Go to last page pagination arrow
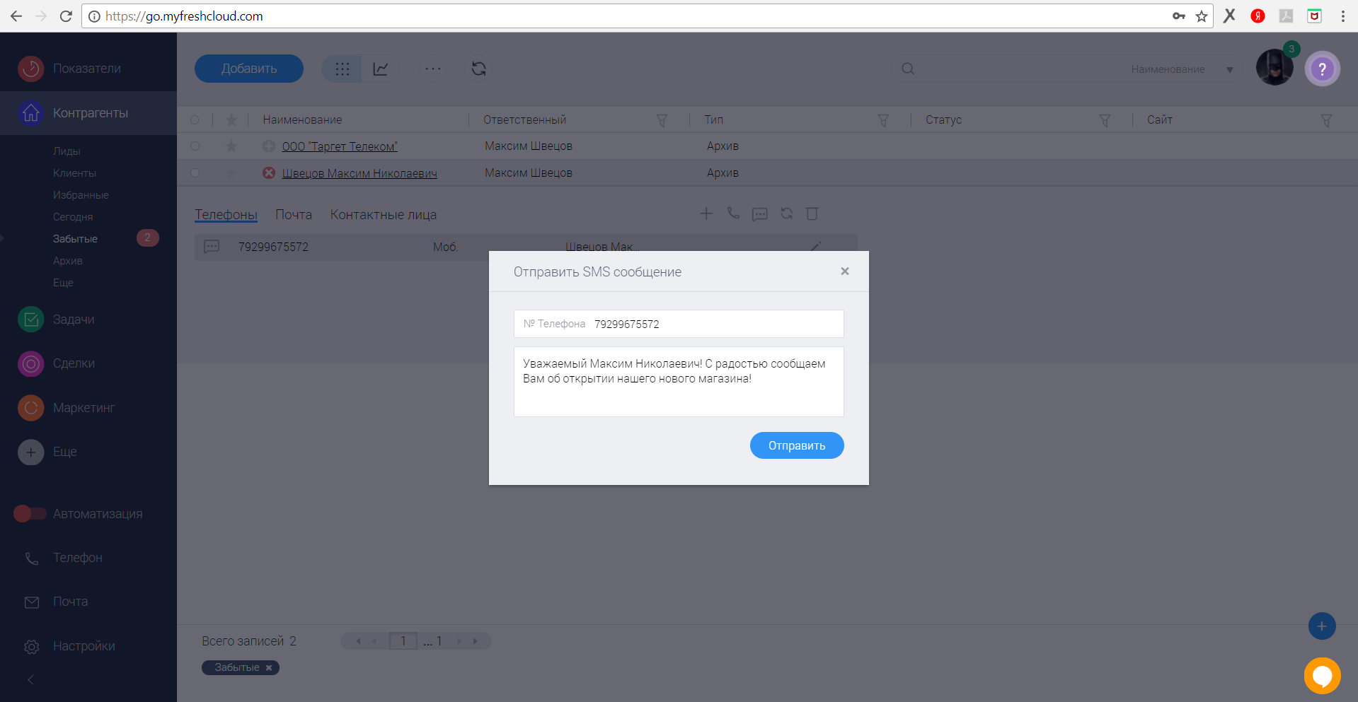1358x702 pixels. coord(476,641)
